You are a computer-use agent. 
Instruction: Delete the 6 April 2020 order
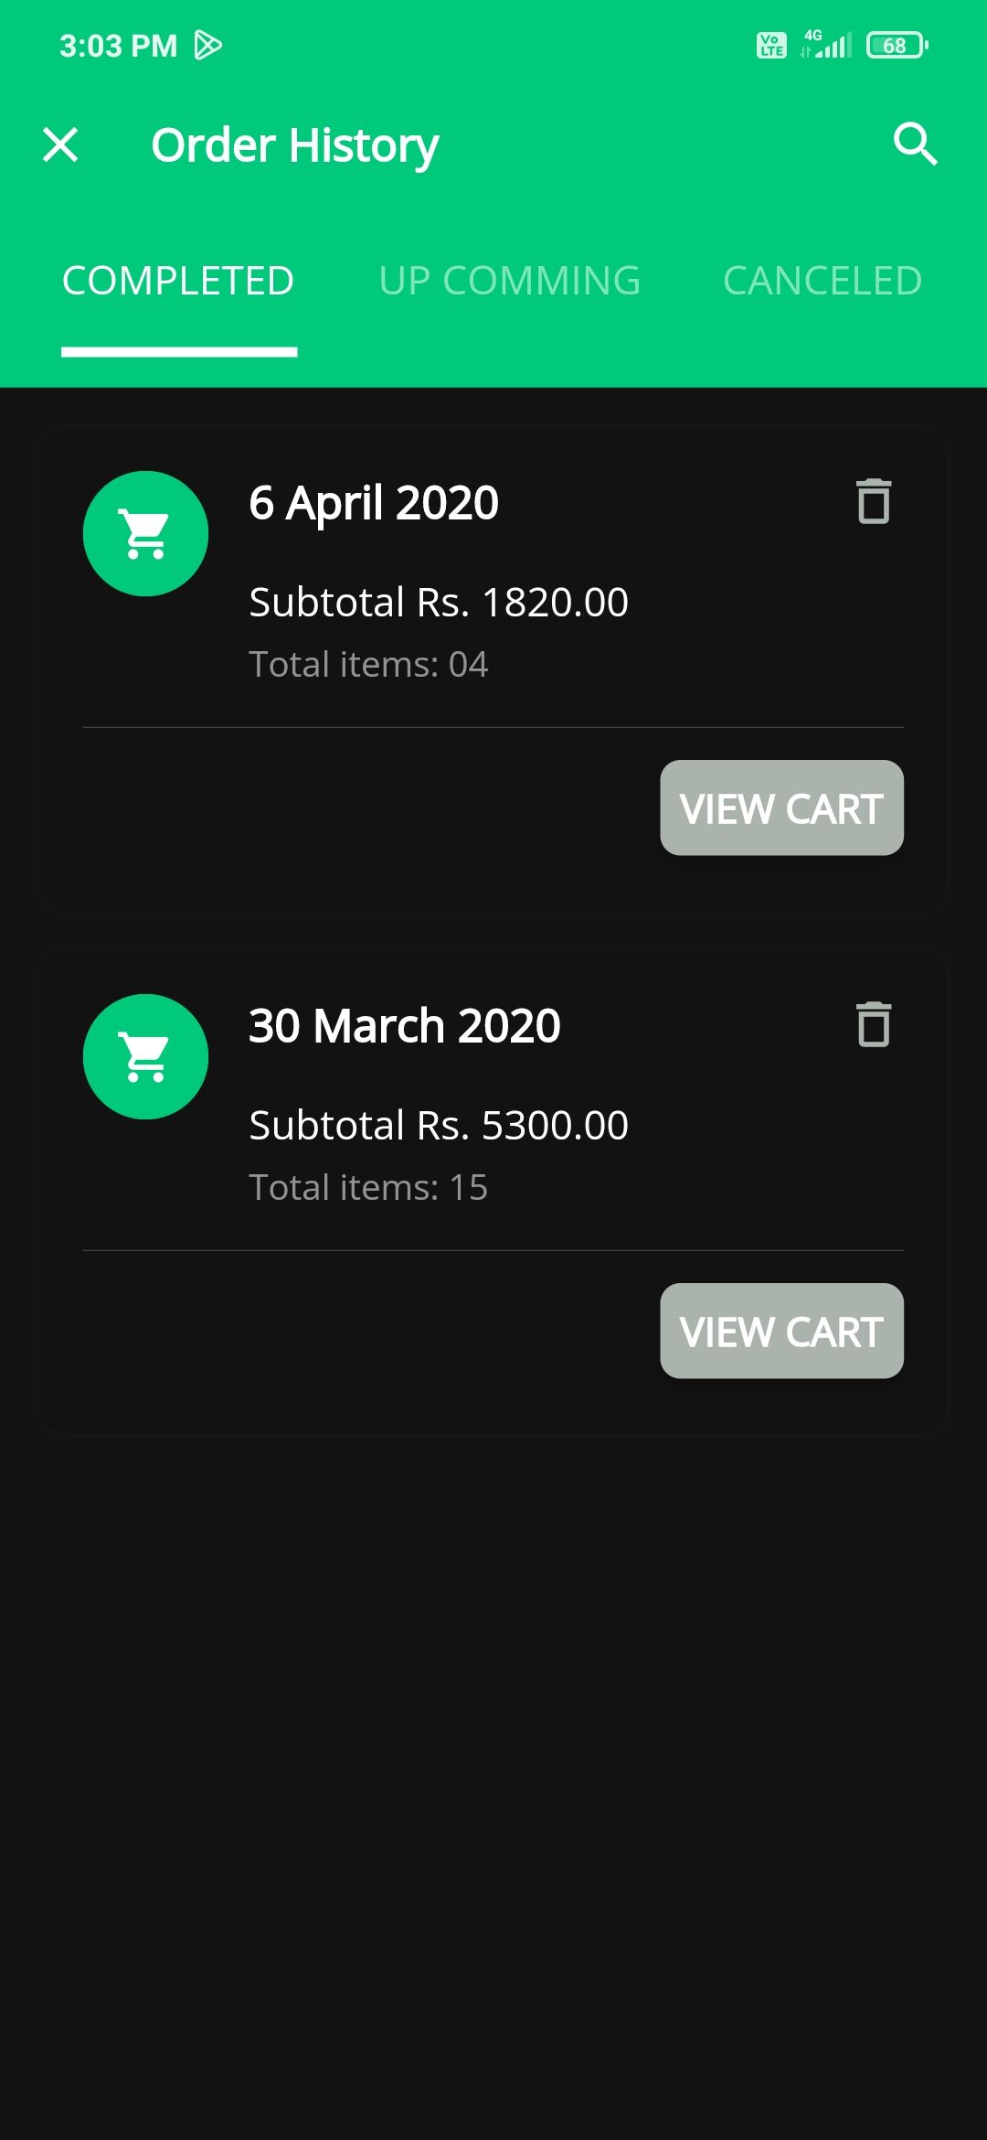(x=874, y=501)
